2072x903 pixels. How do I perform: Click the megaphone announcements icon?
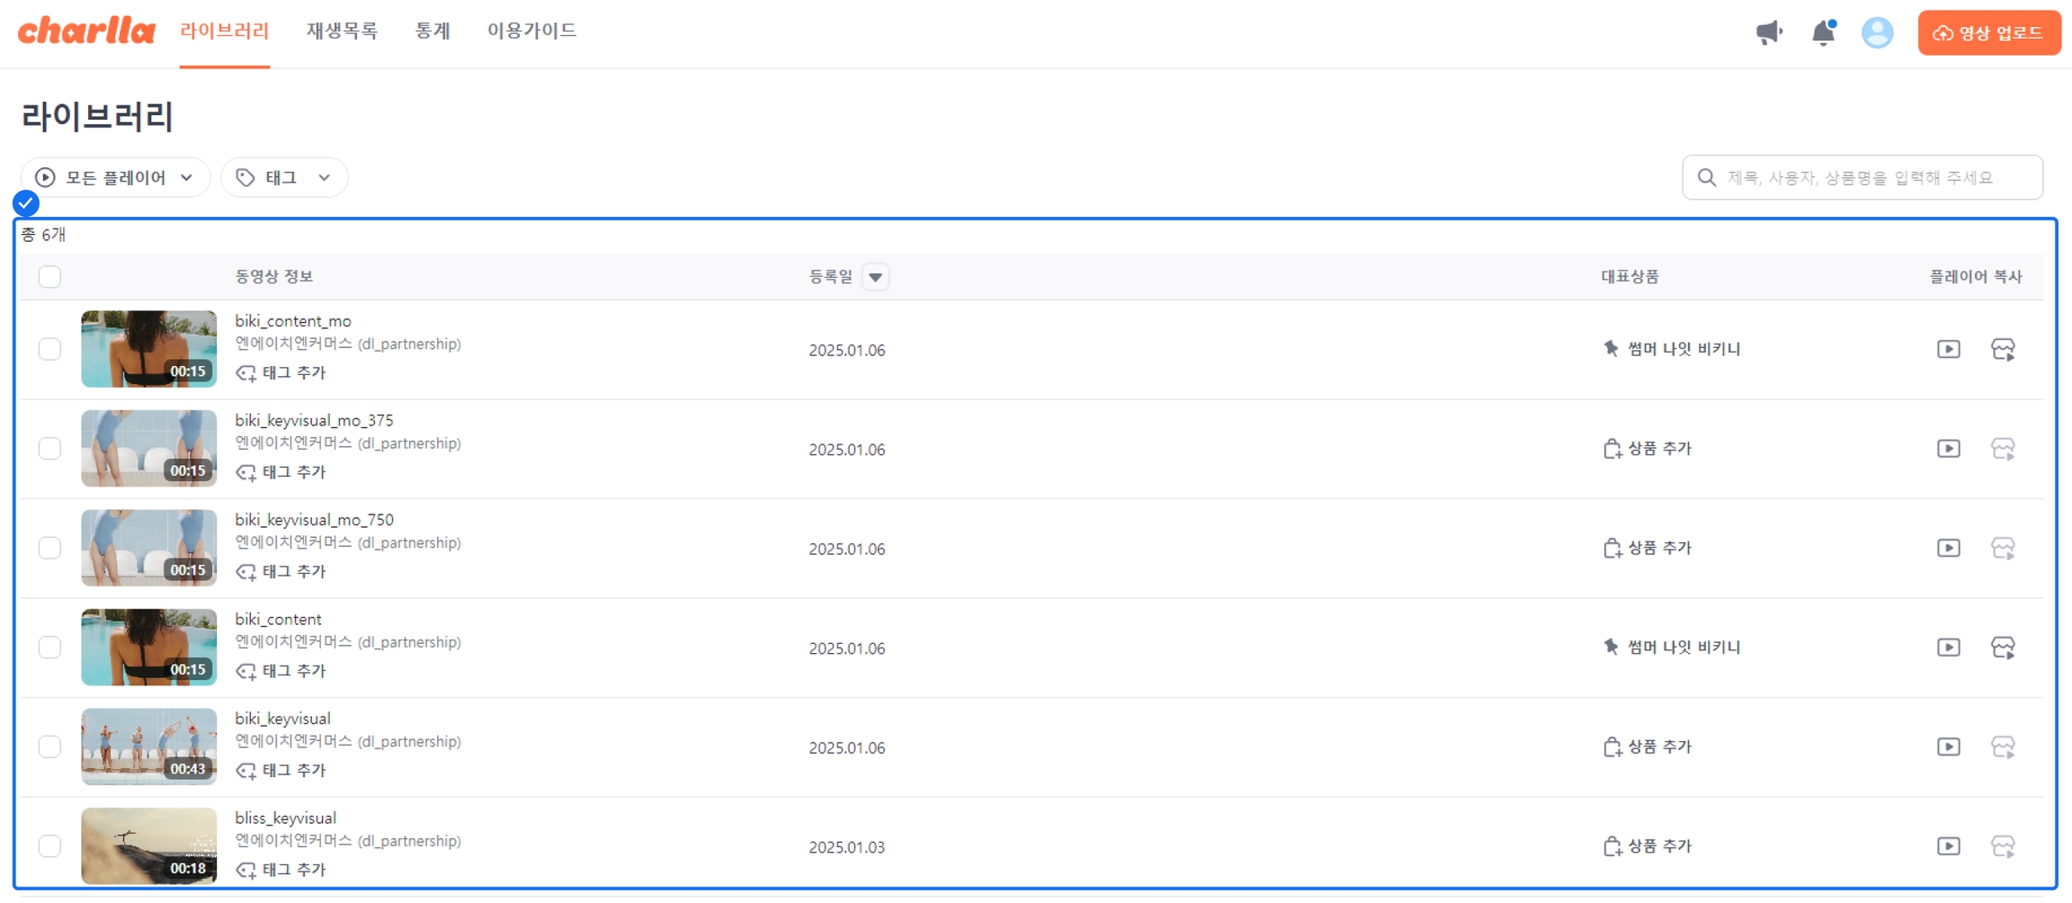(x=1768, y=32)
